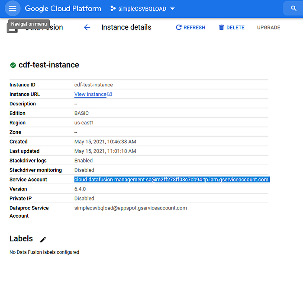Screen dimensions: 303x308
Task: Click the Google Cloud Platform logo text
Action: pos(63,9)
